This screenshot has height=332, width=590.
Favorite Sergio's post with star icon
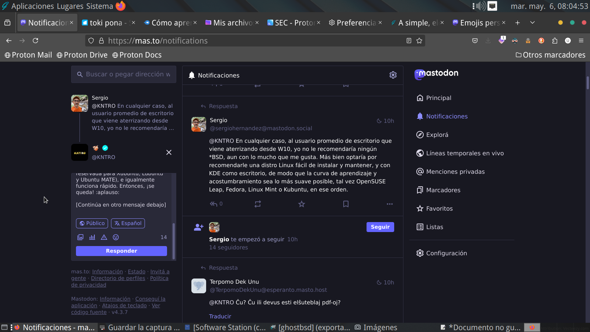pyautogui.click(x=302, y=204)
